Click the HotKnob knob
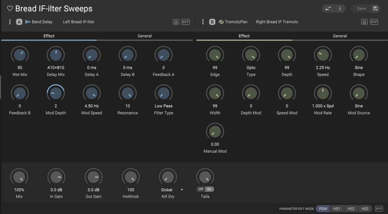The image size is (388, 214). click(x=131, y=177)
